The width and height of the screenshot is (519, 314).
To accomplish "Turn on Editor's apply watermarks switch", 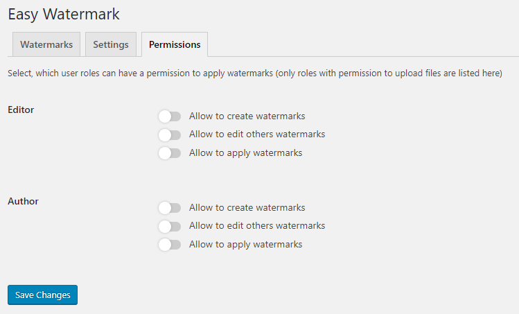I will pos(169,153).
